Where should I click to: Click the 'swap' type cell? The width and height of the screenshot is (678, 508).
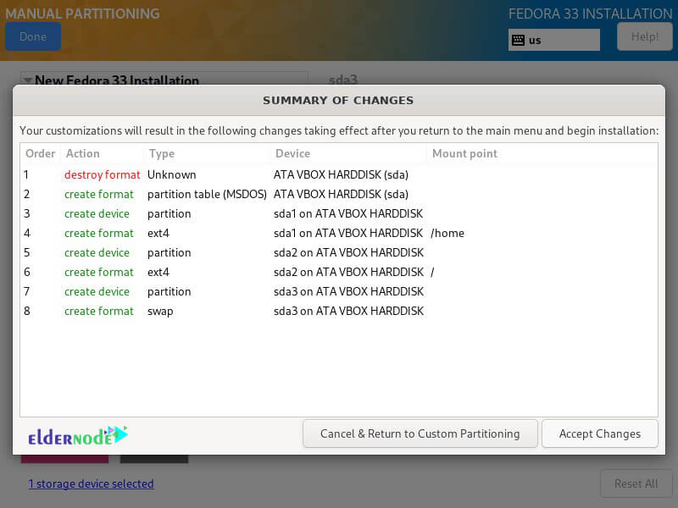(160, 312)
